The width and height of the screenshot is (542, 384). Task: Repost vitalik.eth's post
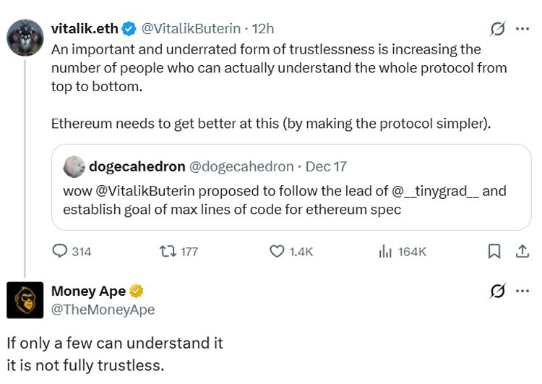(167, 251)
